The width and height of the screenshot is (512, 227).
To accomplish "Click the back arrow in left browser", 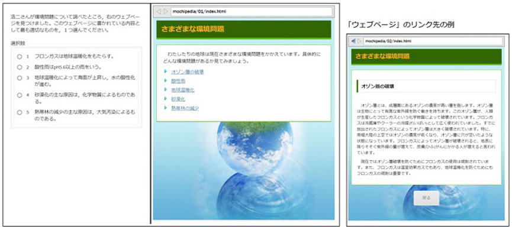I will 159,11.
